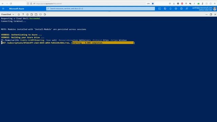217x122 pixels.
Task: Open the PowerShell shell type dropdown
Action: click(7, 14)
